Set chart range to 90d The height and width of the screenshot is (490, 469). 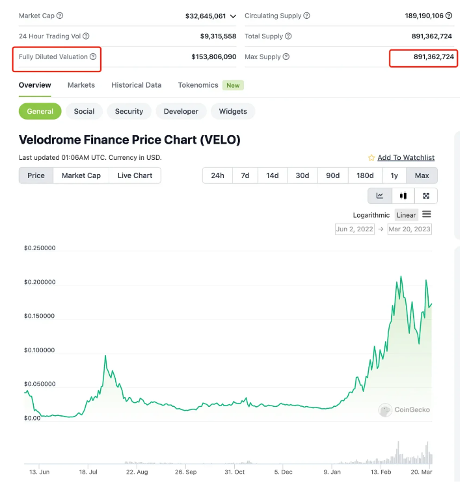(332, 175)
